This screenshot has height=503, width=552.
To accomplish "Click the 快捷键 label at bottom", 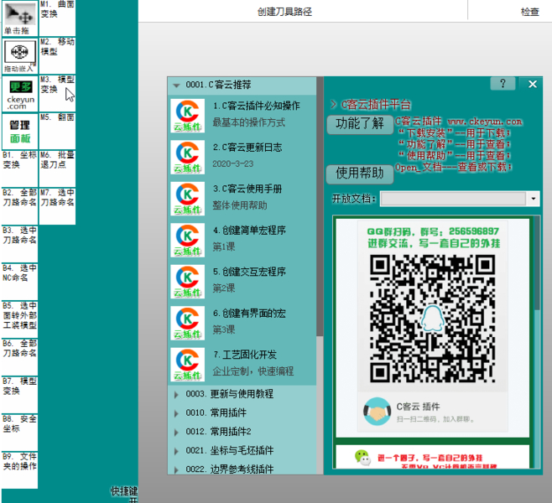I will (x=124, y=491).
